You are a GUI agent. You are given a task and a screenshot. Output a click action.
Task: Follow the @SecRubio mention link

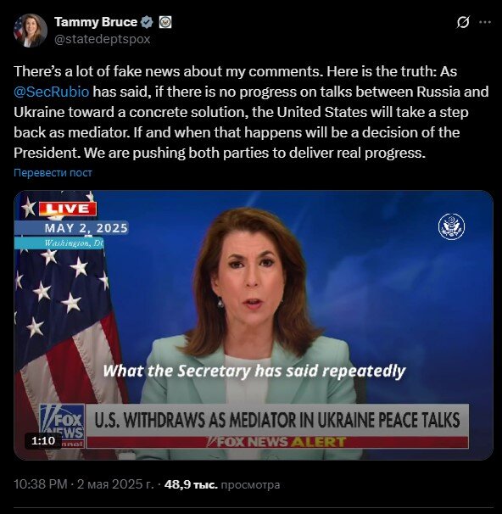coord(52,92)
